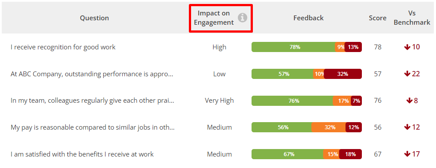Sort by the Score column header
Screen dimensions: 436x168
click(x=378, y=18)
